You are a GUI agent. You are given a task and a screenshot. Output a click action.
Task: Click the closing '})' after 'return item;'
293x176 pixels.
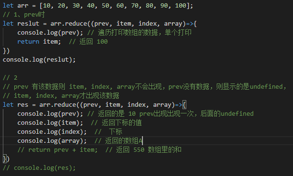(x=6, y=51)
